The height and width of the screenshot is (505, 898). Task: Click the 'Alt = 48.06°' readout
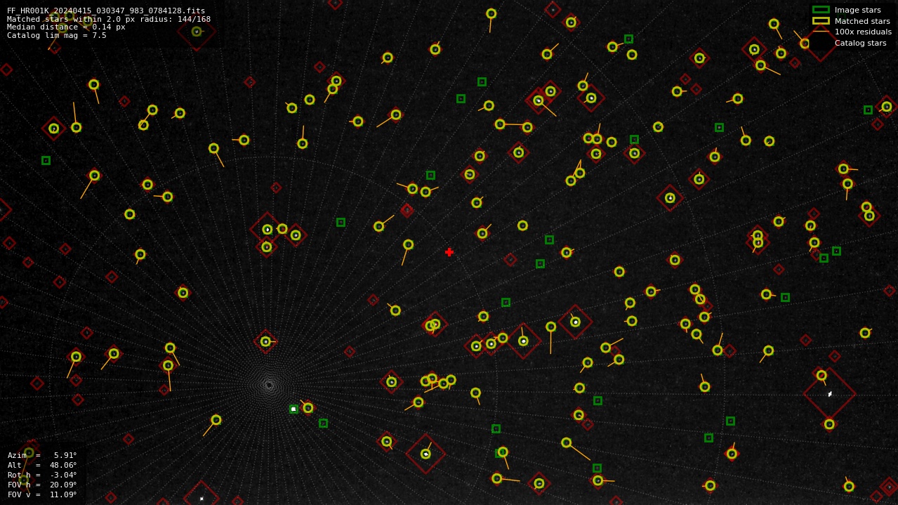coord(42,465)
